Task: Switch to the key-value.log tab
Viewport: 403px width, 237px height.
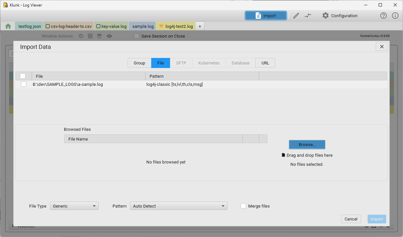Action: pos(112,26)
